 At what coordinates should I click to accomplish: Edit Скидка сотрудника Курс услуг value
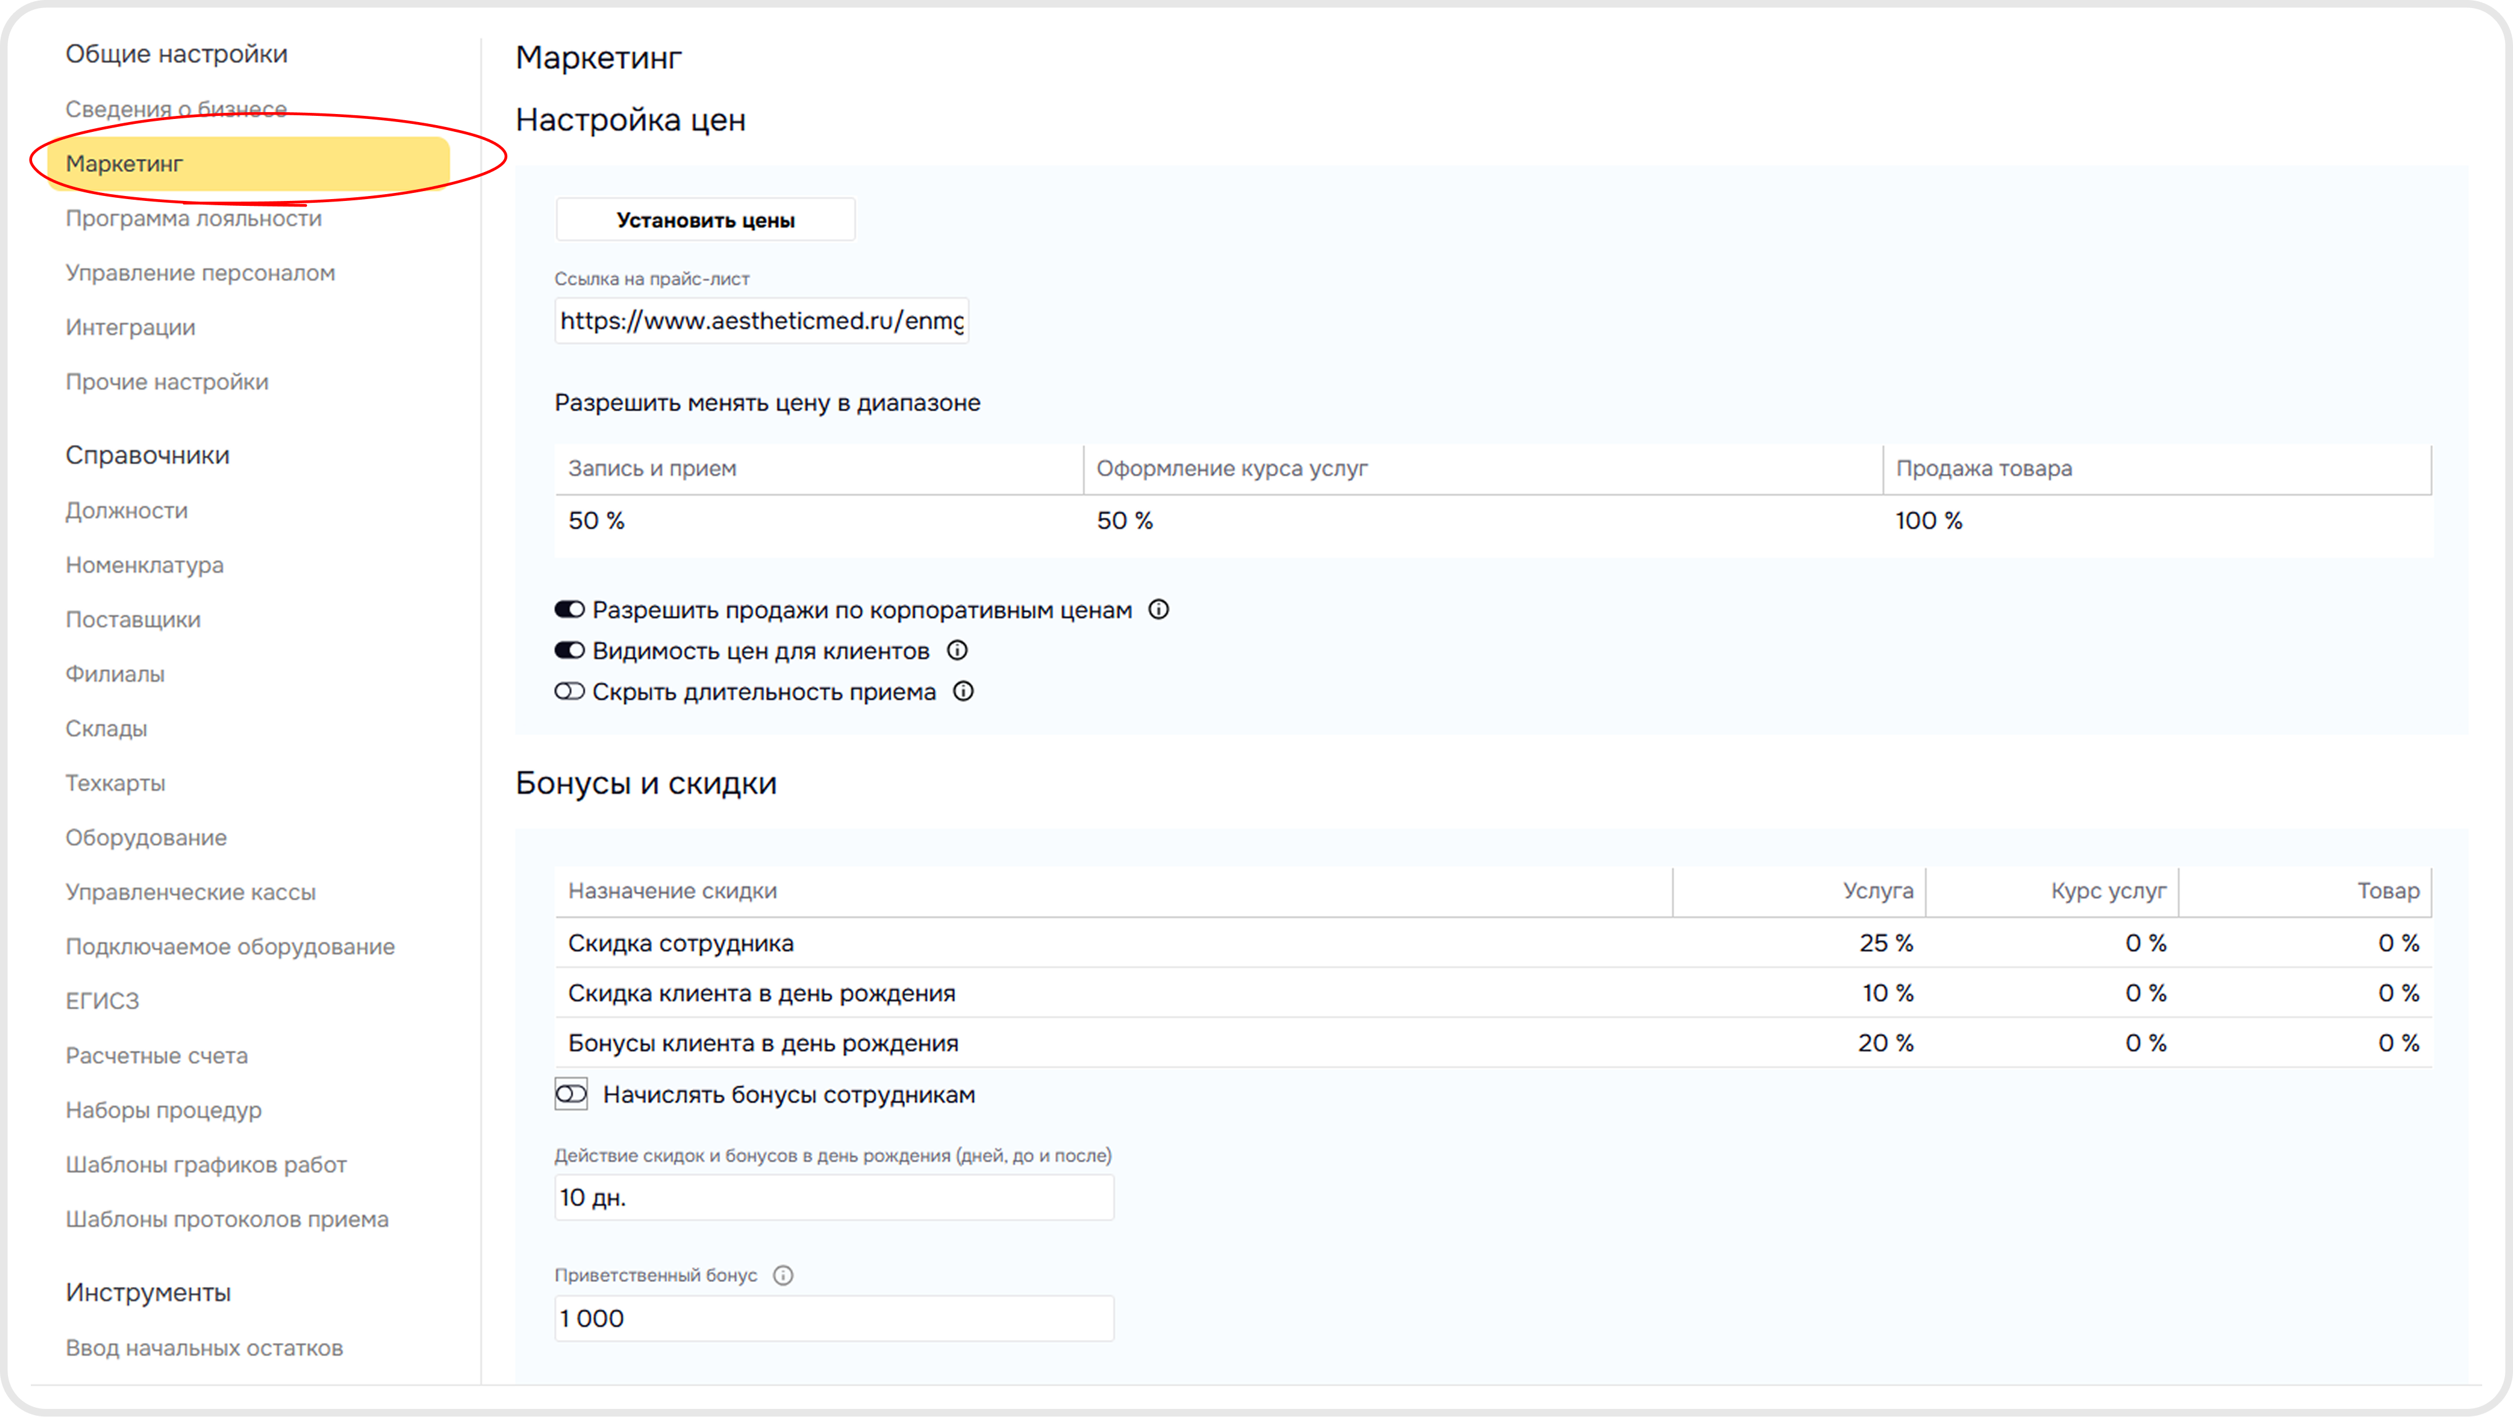[x=2146, y=943]
